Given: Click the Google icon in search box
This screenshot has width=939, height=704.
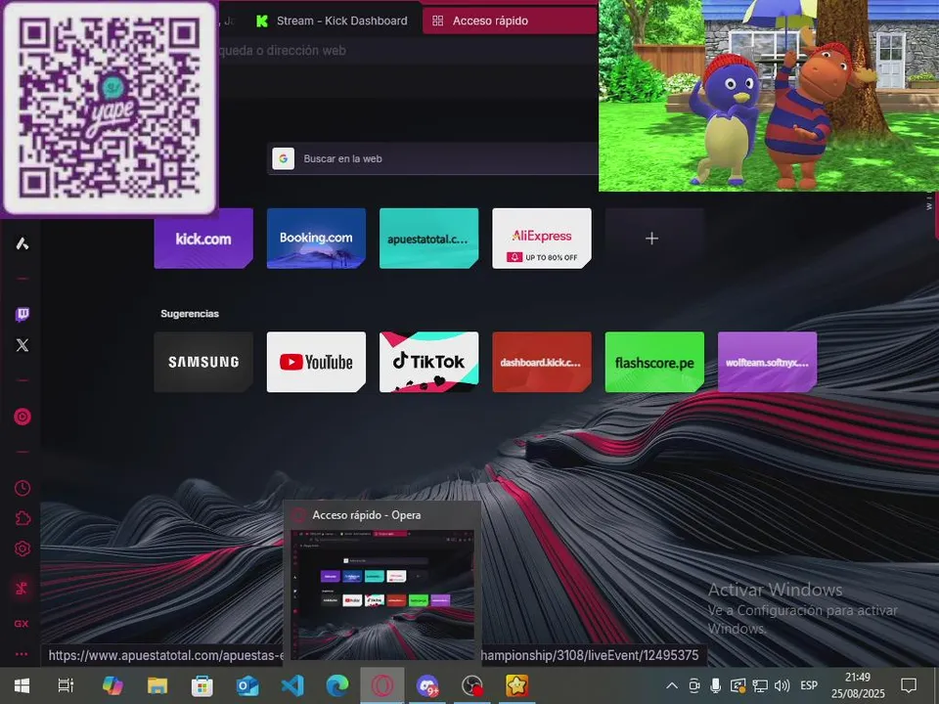Looking at the screenshot, I should 284,158.
